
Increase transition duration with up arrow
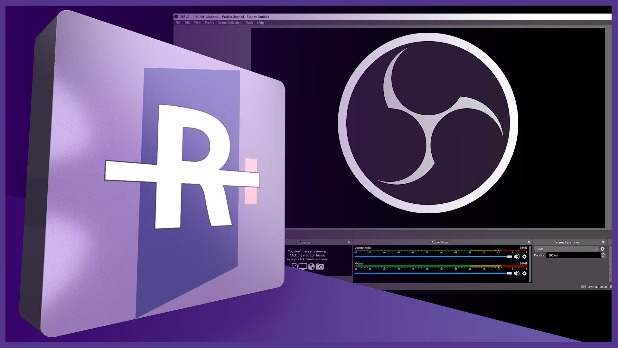(x=603, y=254)
